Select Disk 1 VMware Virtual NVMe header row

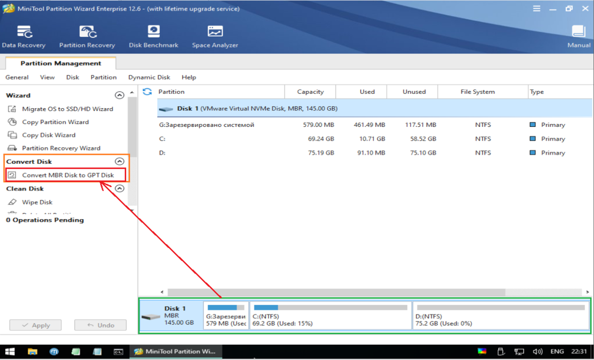pyautogui.click(x=375, y=108)
